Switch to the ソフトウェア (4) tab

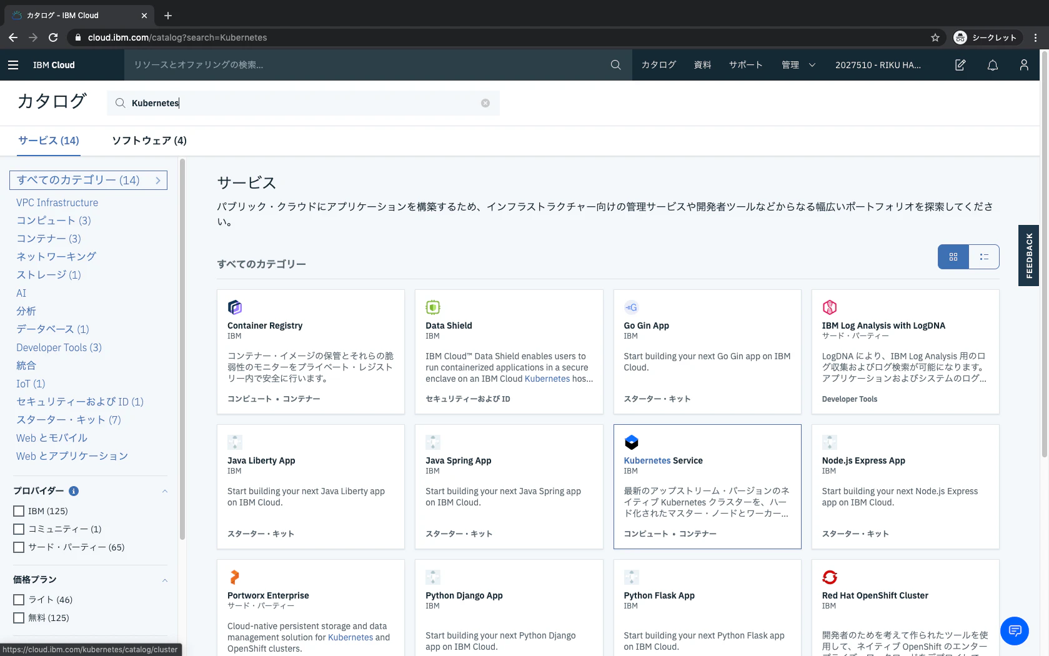149,141
